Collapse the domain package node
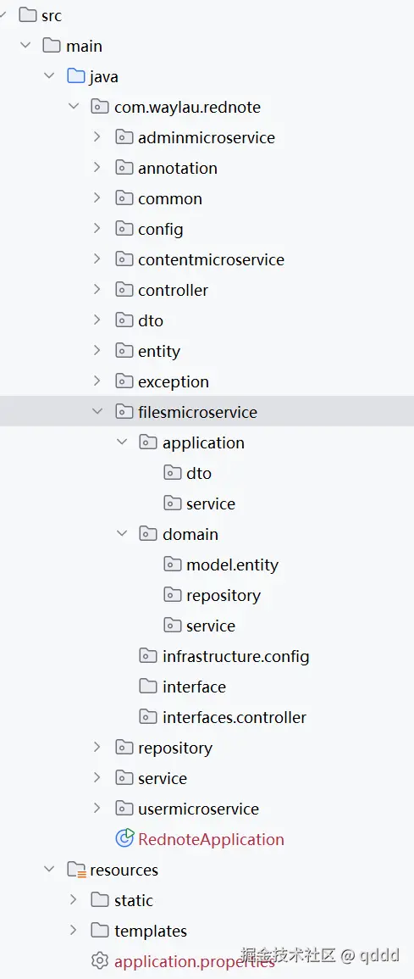This screenshot has width=414, height=979. (x=122, y=533)
